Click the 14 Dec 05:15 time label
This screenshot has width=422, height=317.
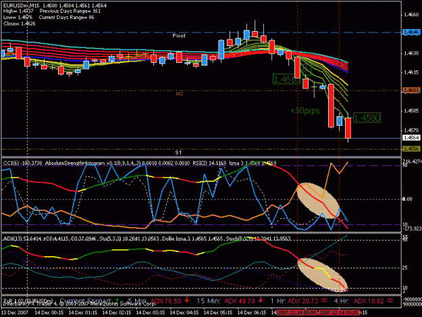(218, 313)
